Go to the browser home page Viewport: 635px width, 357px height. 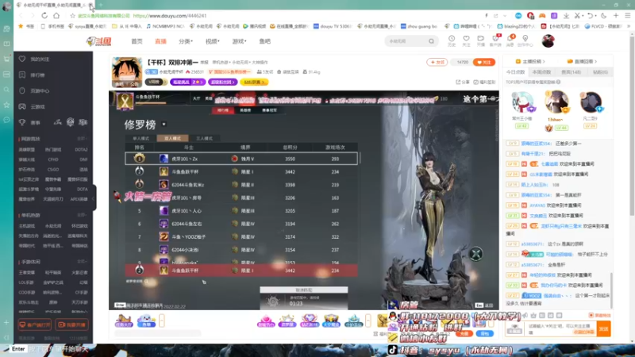tap(56, 16)
